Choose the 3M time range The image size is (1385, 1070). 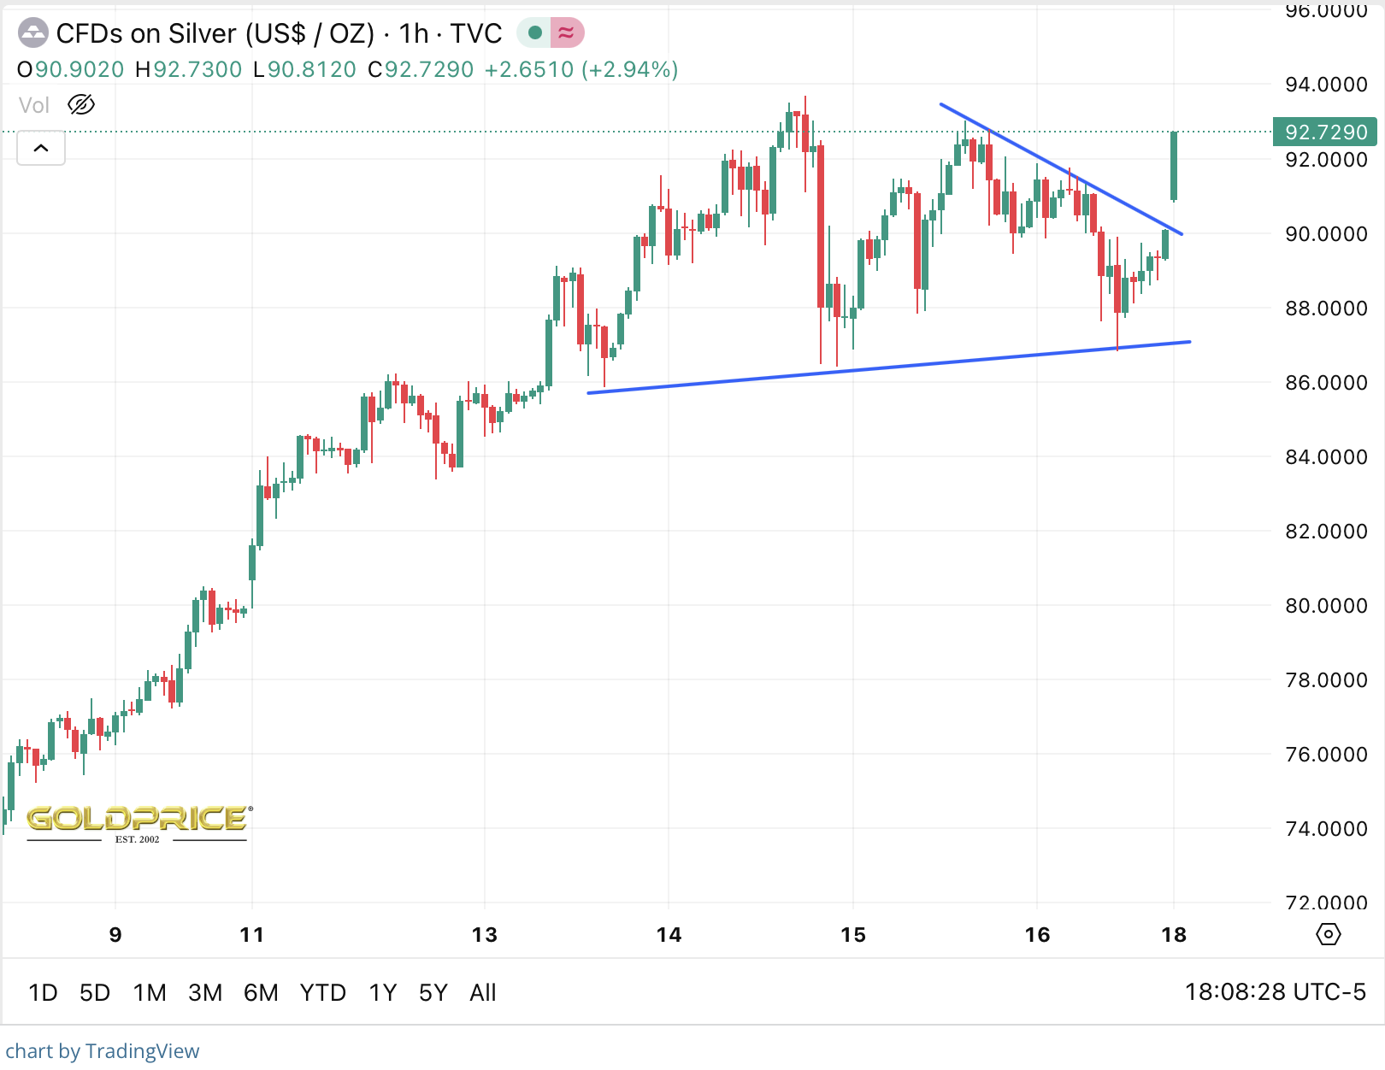pyautogui.click(x=205, y=992)
